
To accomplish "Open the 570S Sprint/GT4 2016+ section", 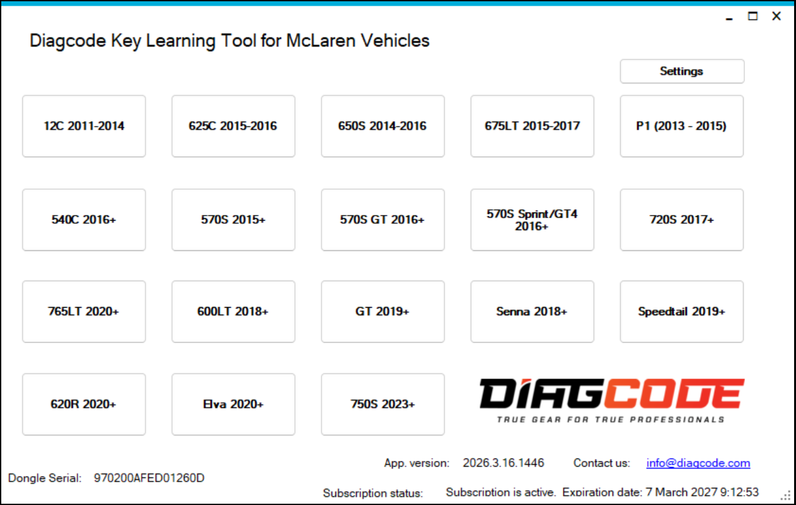I will click(532, 219).
